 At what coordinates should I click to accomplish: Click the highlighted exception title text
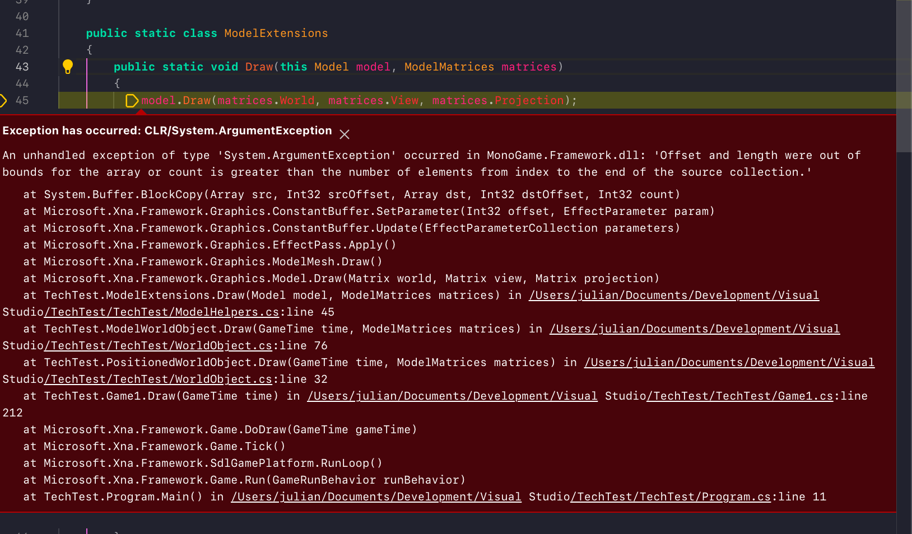pyautogui.click(x=166, y=130)
